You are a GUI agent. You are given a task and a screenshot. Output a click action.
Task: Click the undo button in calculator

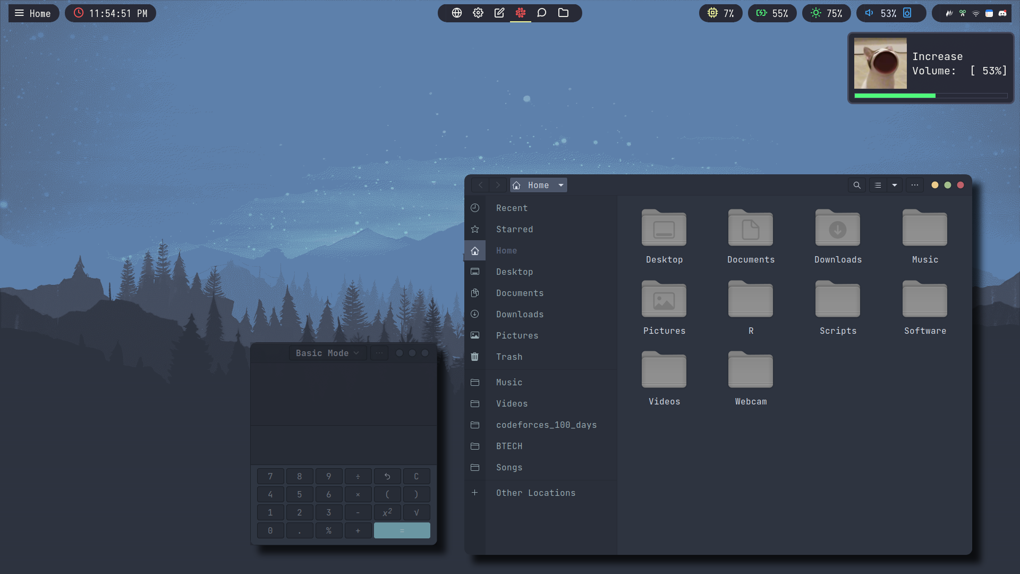coord(387,477)
